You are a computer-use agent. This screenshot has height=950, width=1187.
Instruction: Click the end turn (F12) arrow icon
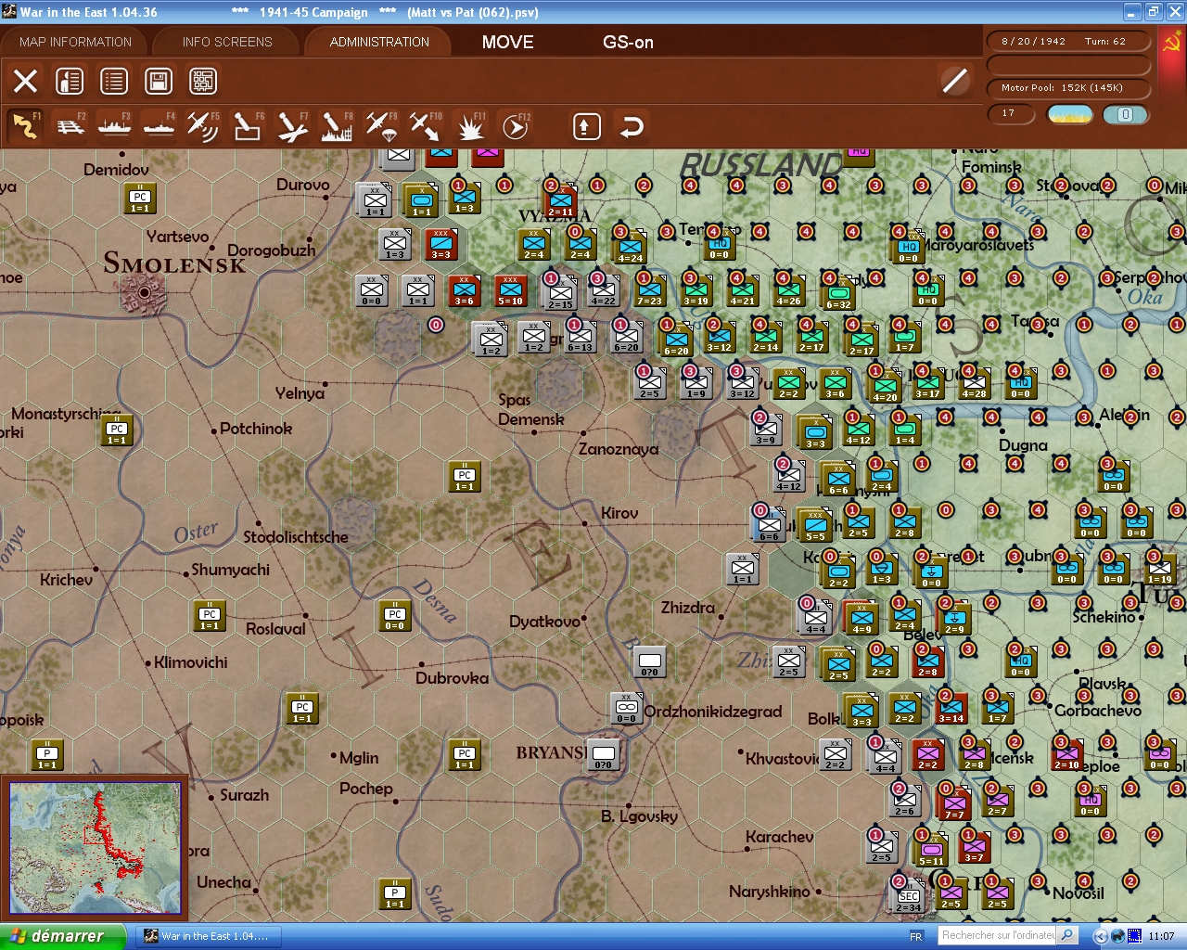[x=516, y=126]
